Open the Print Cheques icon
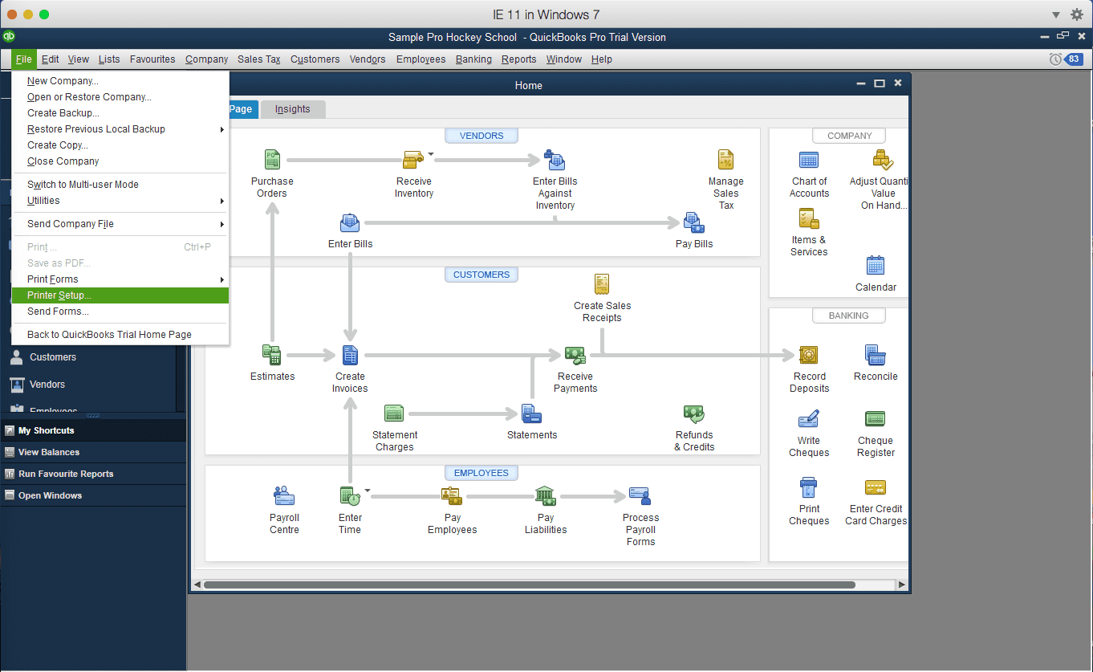Image resolution: width=1093 pixels, height=672 pixels. click(809, 487)
